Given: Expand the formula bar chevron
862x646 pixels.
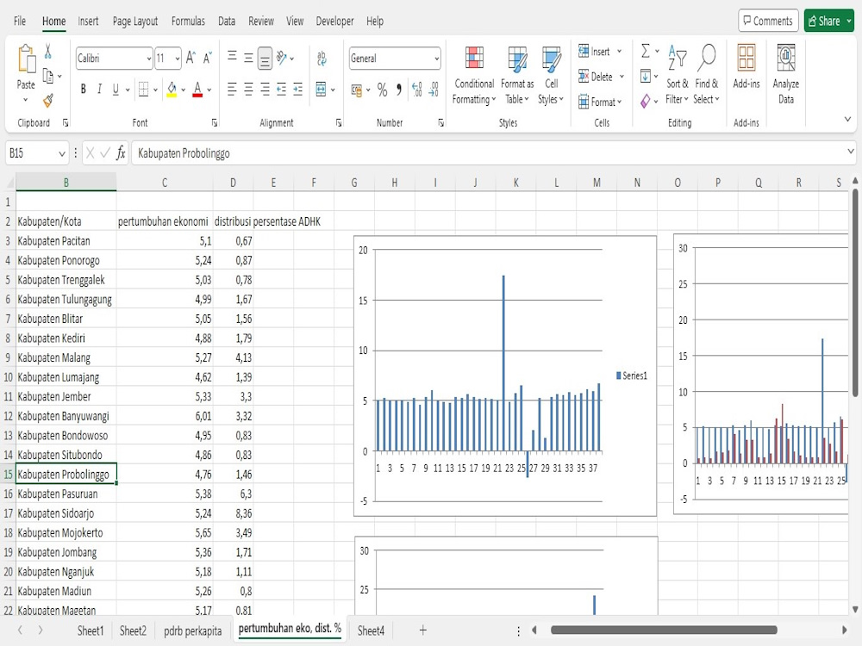Looking at the screenshot, I should (x=851, y=152).
